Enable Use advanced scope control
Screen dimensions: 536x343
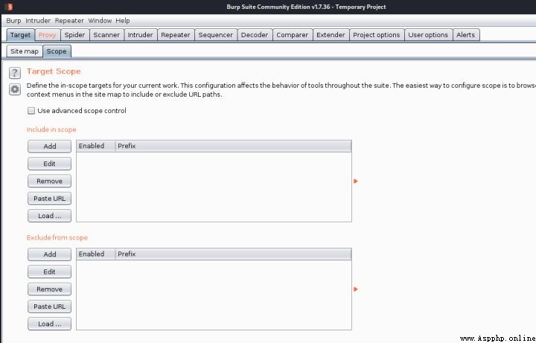(x=31, y=111)
